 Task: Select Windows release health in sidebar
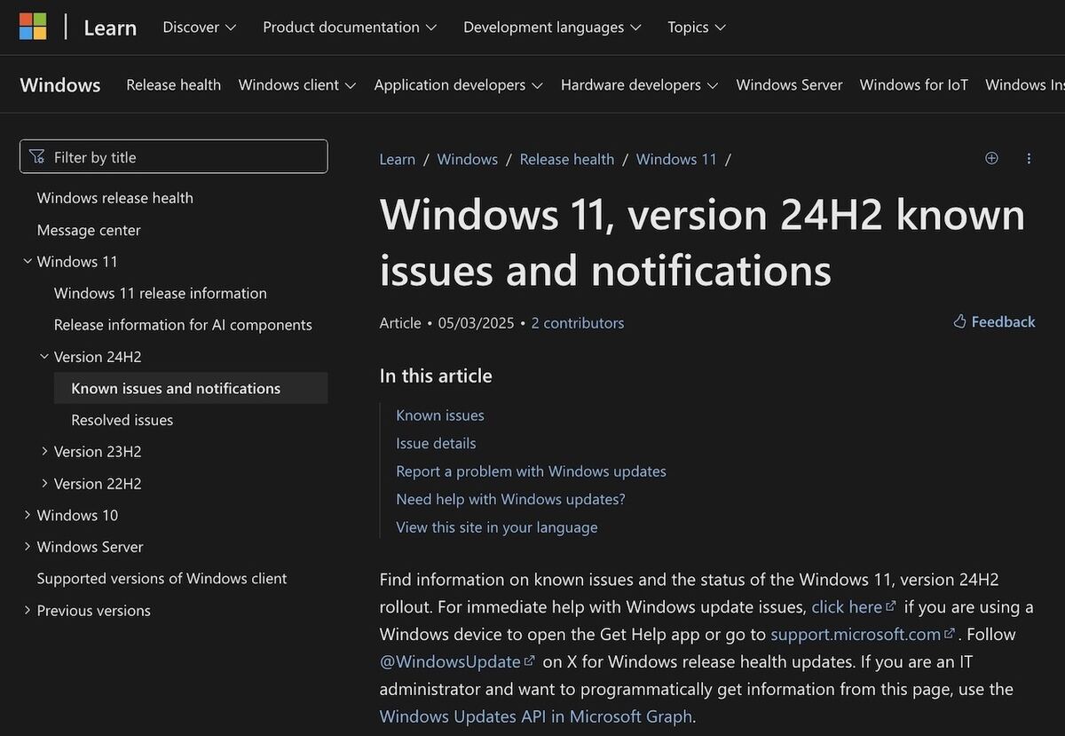coord(114,198)
